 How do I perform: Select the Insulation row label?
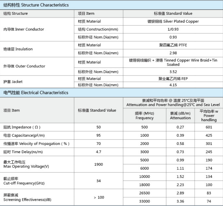pos(18,49)
